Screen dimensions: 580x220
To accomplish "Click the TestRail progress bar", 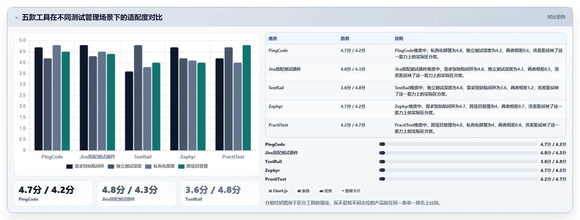I will coord(458,162).
